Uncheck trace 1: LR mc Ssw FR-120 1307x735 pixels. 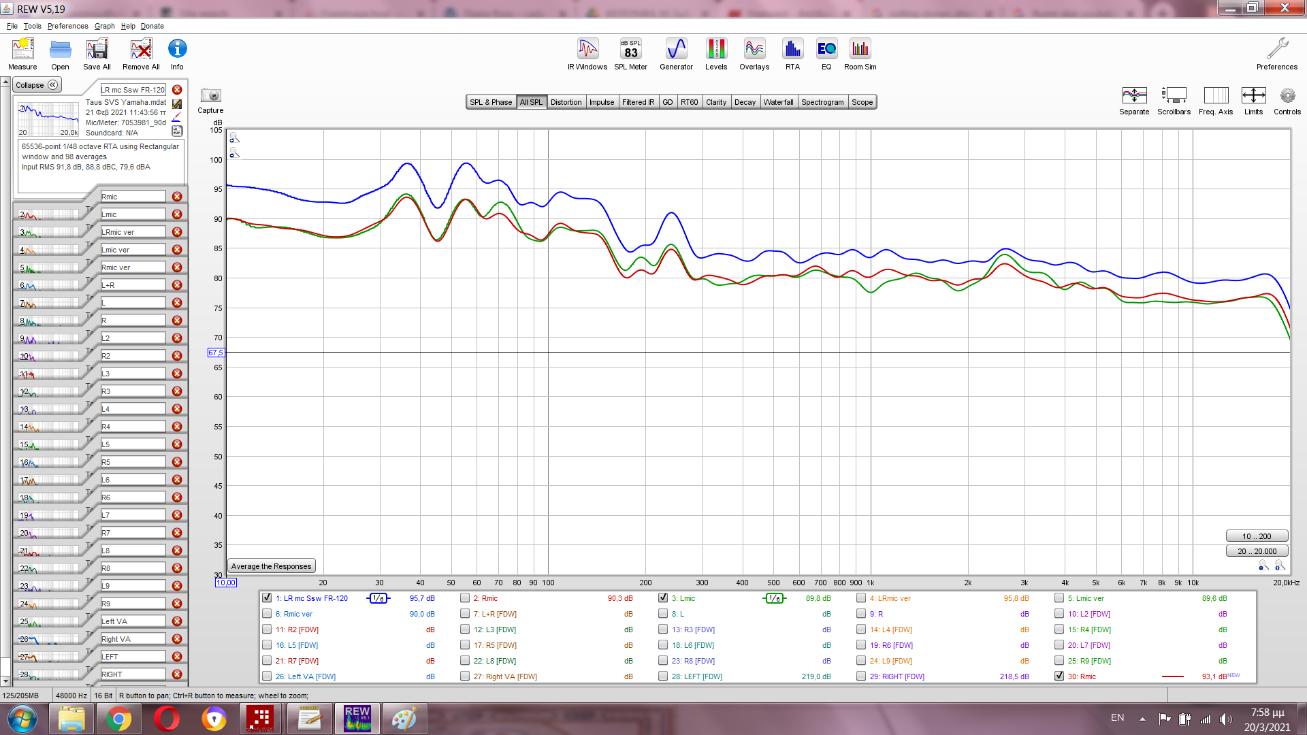[267, 598]
